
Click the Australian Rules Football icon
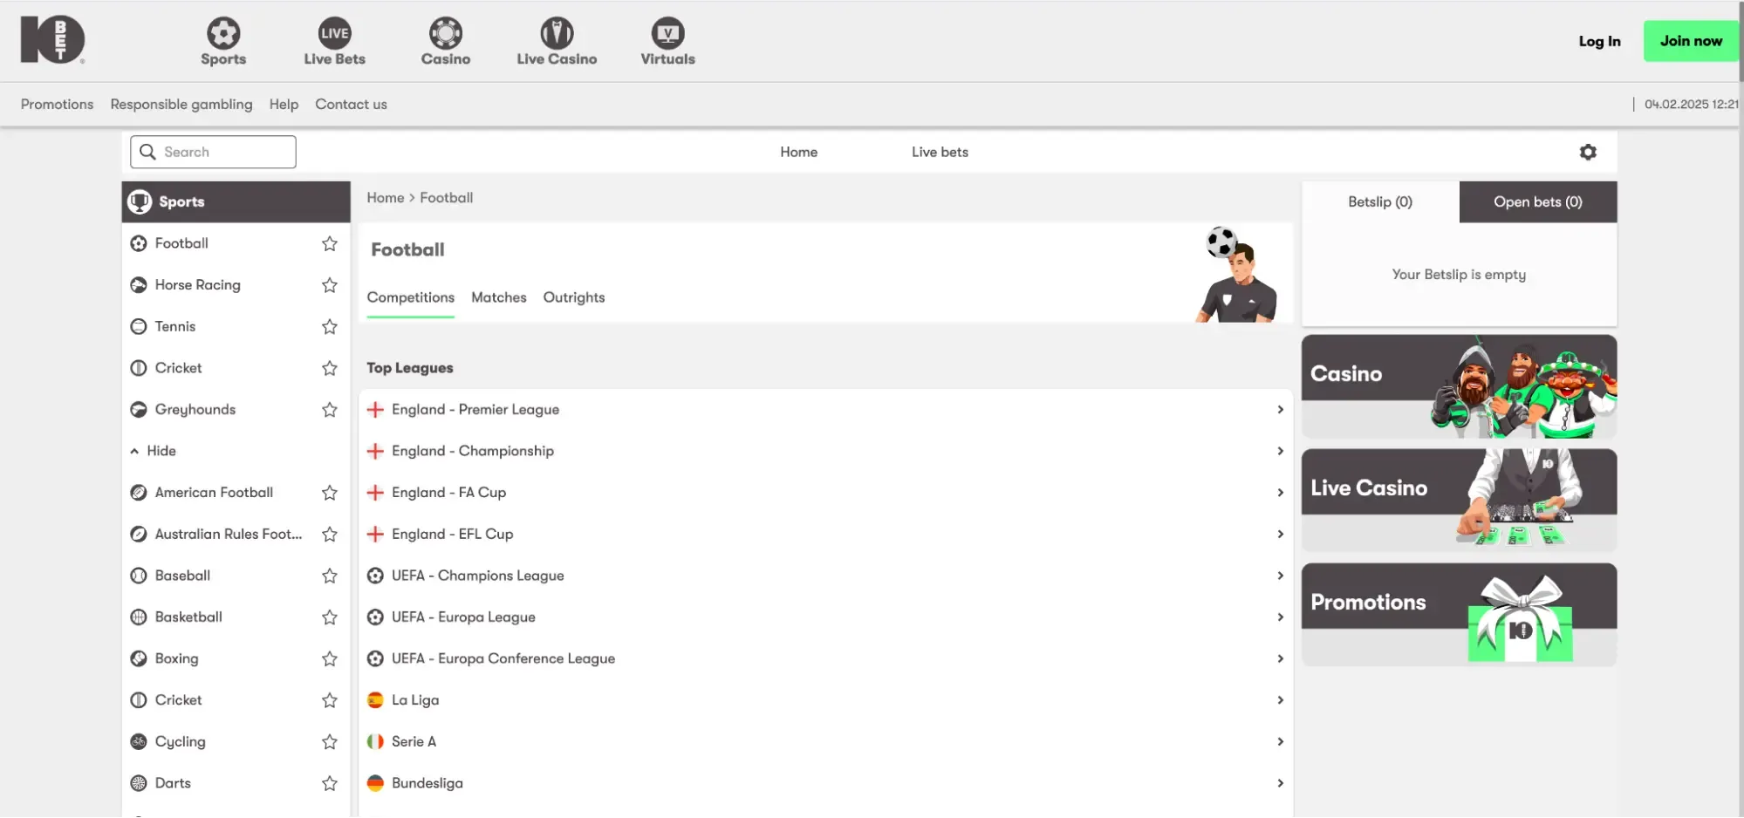tap(139, 535)
